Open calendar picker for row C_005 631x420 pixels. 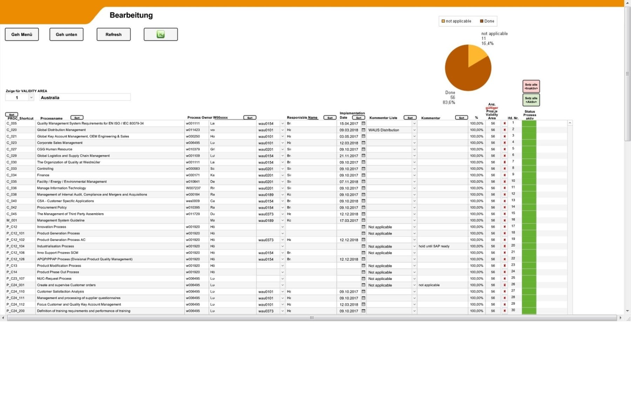point(363,123)
